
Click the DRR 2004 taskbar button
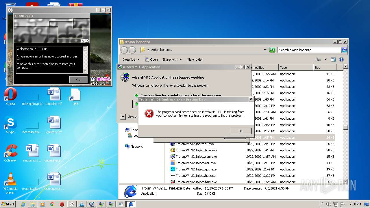tap(72, 204)
